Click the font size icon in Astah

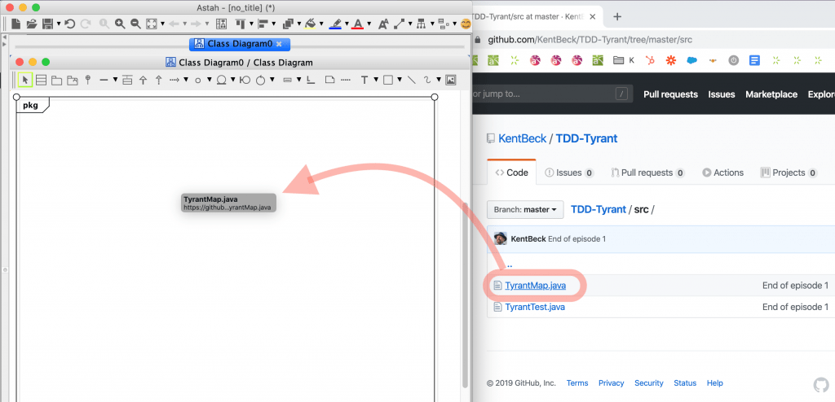click(x=383, y=24)
